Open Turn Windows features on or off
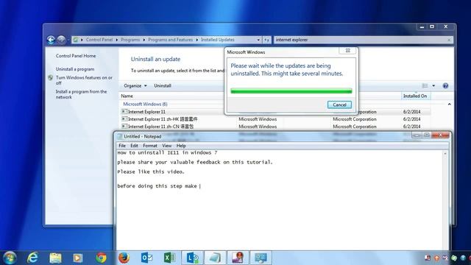 (x=84, y=80)
